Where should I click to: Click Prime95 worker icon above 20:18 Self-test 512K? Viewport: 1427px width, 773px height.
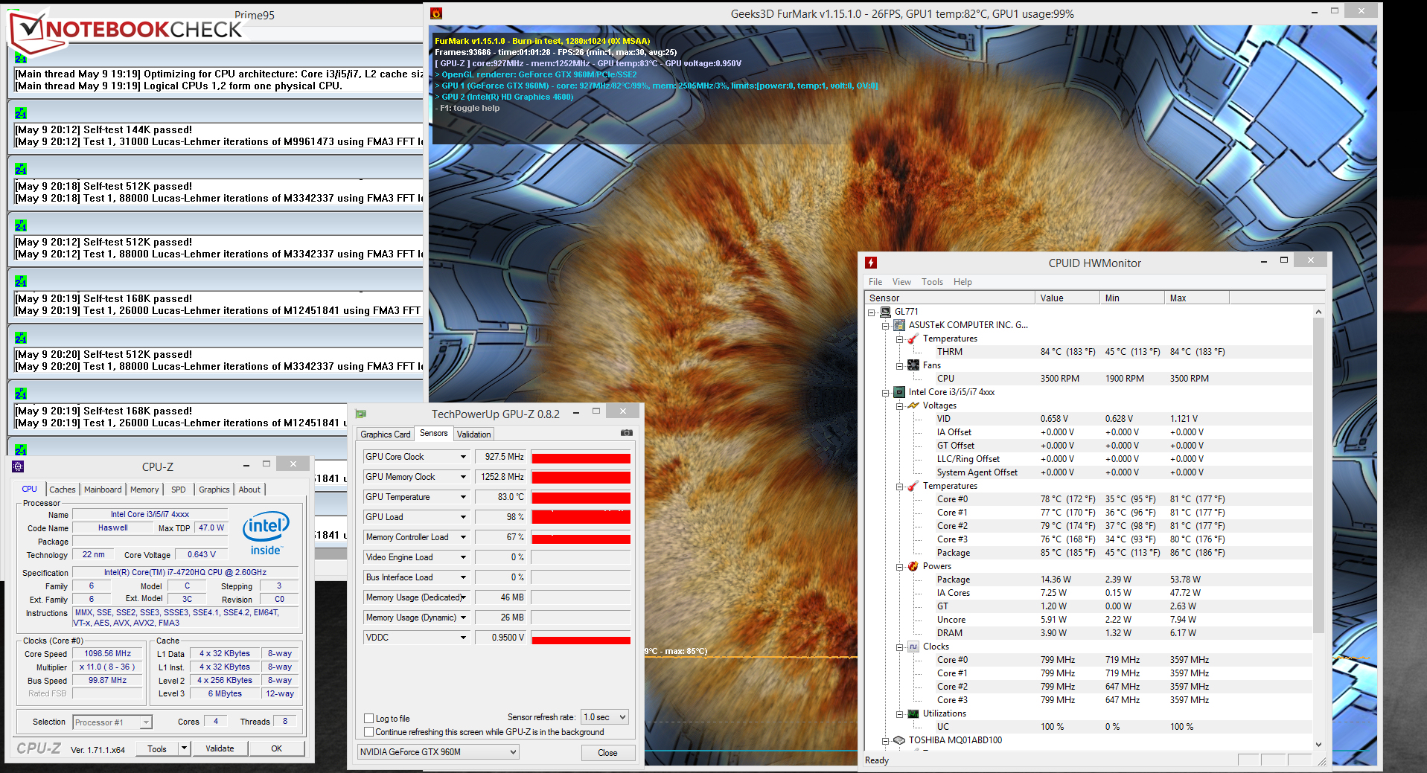[21, 170]
